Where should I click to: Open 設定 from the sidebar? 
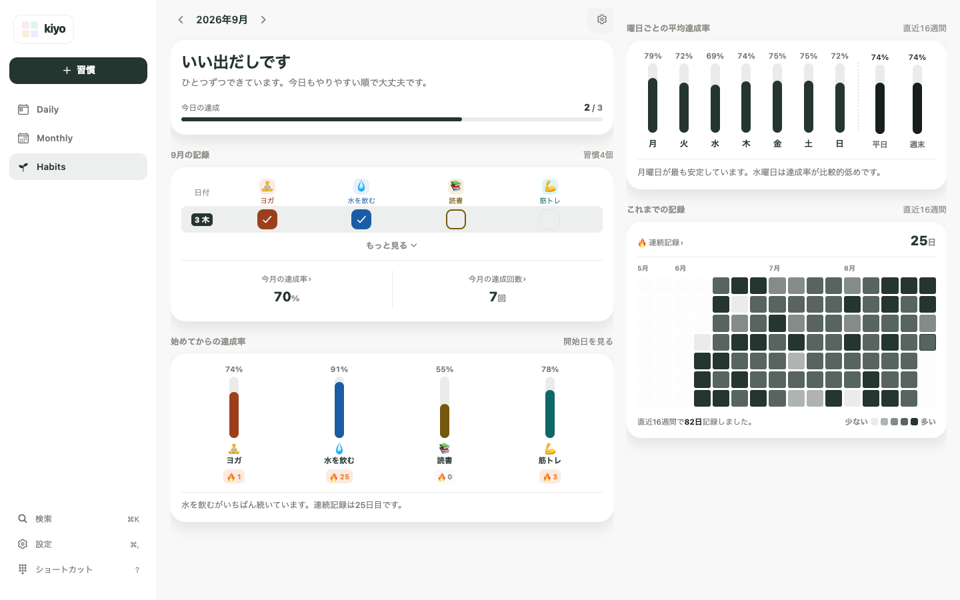[x=78, y=544]
